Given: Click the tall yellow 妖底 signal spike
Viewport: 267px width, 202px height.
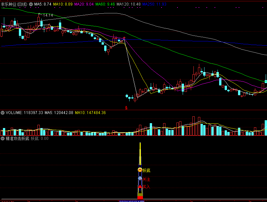Looking at the screenshot, I should point(140,153).
